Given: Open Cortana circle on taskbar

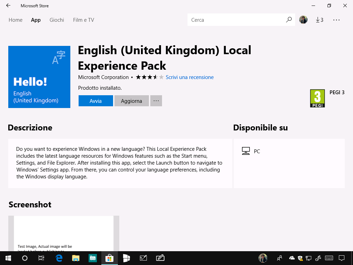Looking at the screenshot, I should 25,258.
